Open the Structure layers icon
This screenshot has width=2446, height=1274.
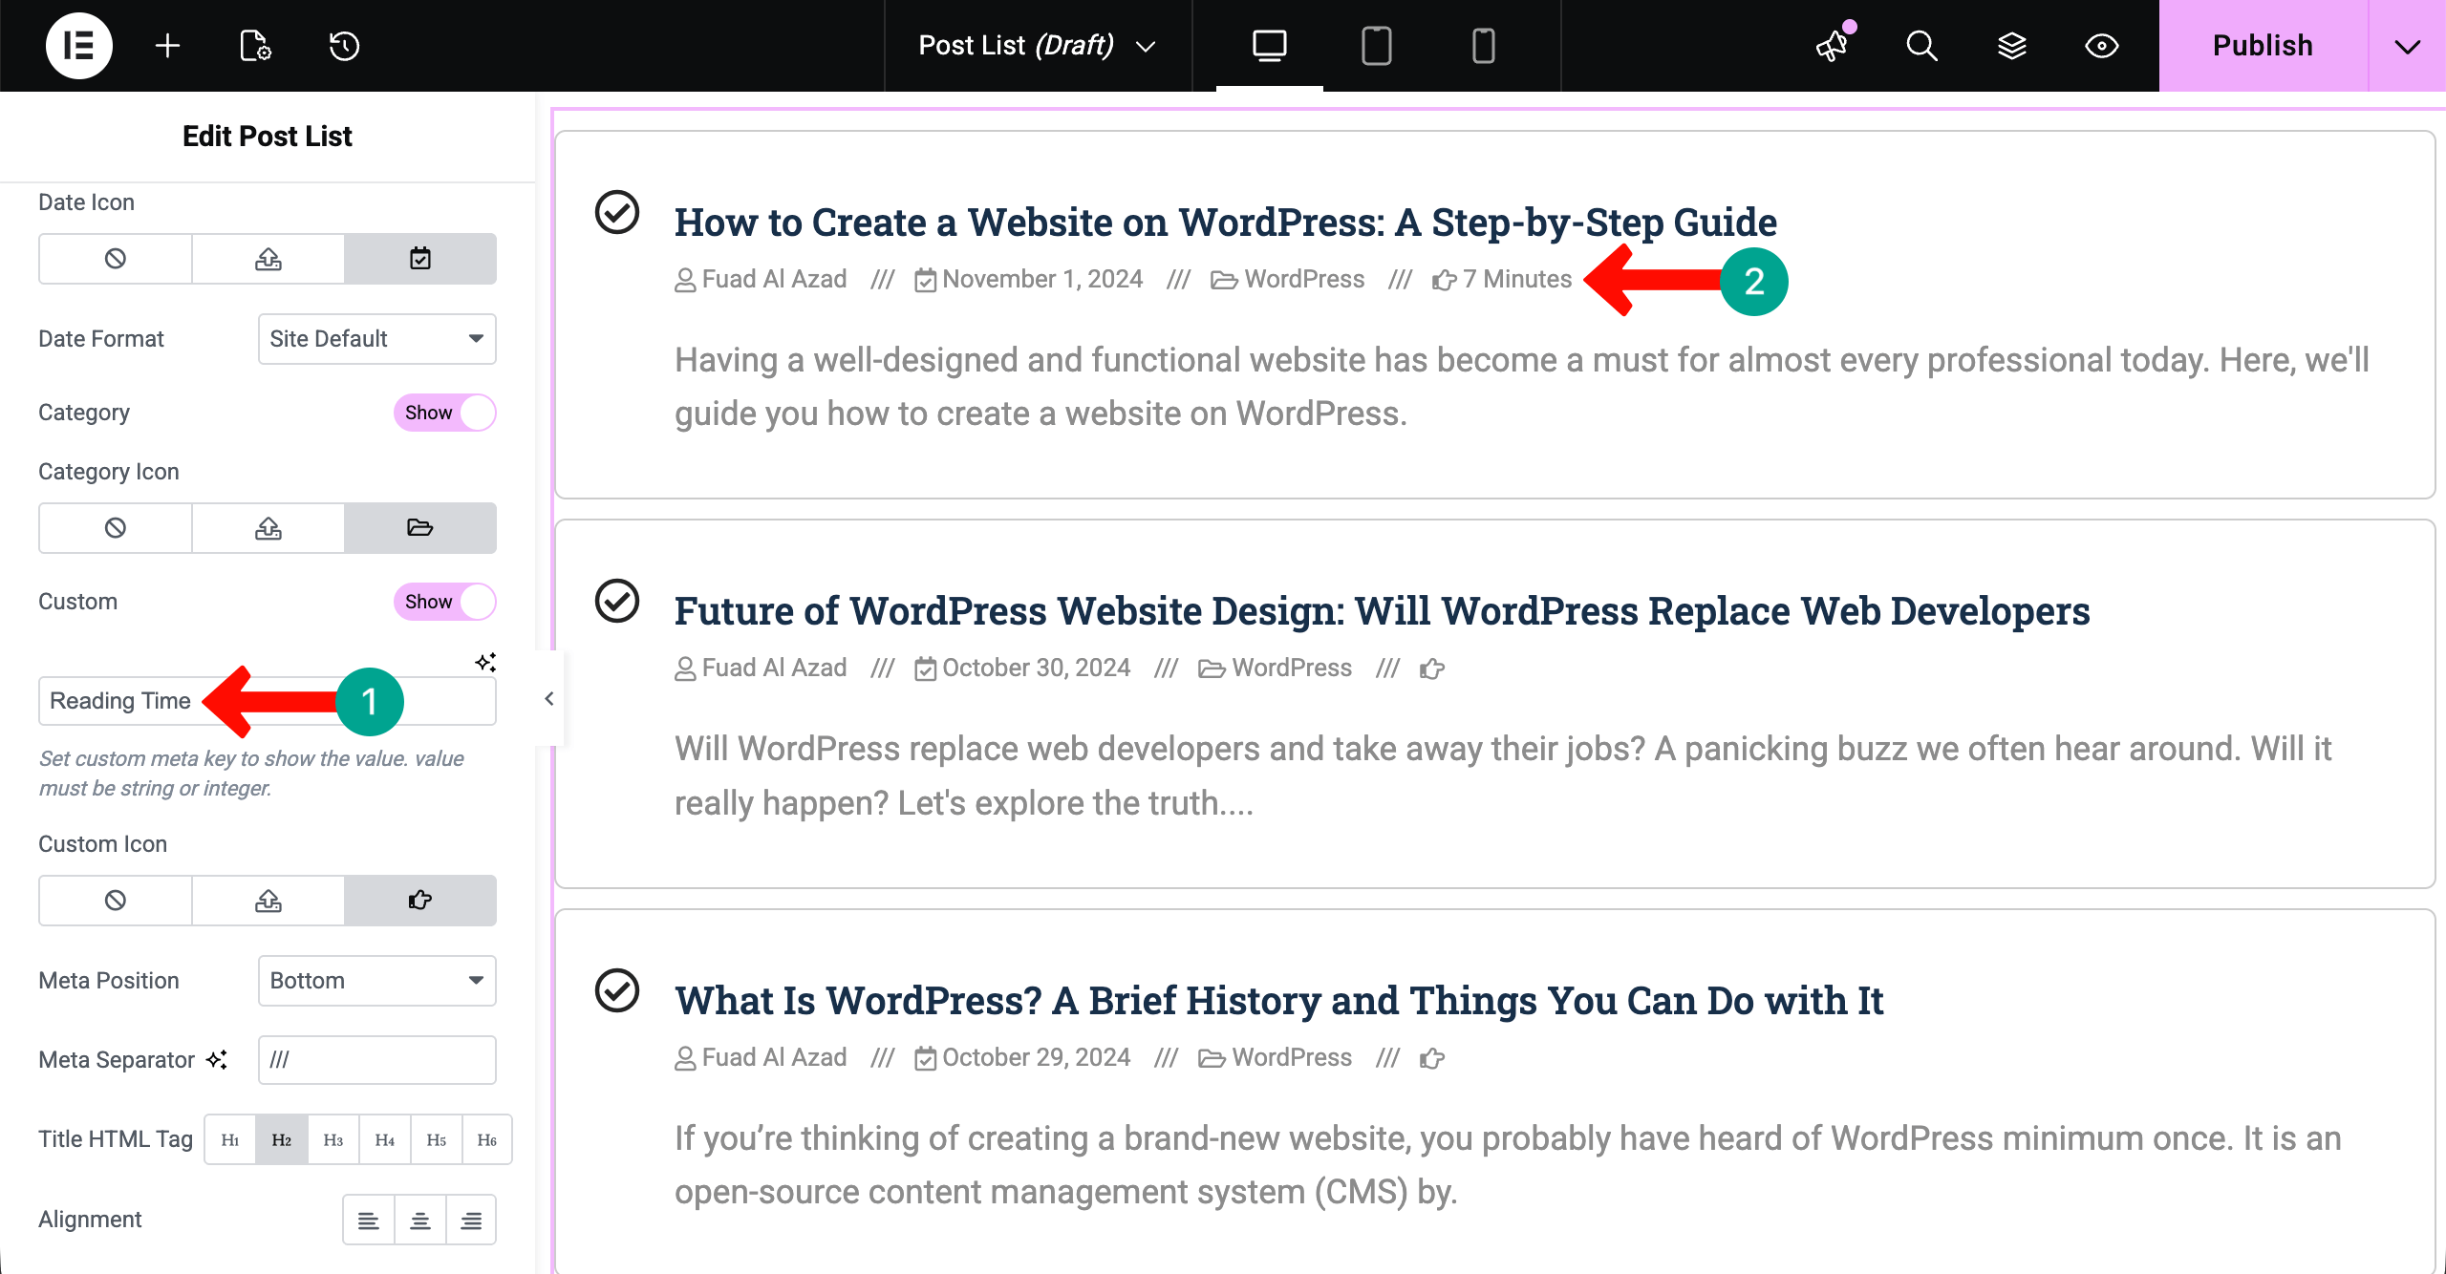(x=2011, y=45)
